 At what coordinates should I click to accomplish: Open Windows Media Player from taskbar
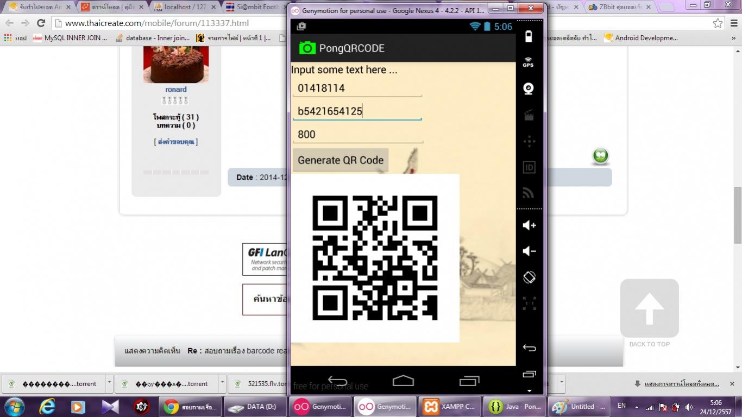coord(78,406)
